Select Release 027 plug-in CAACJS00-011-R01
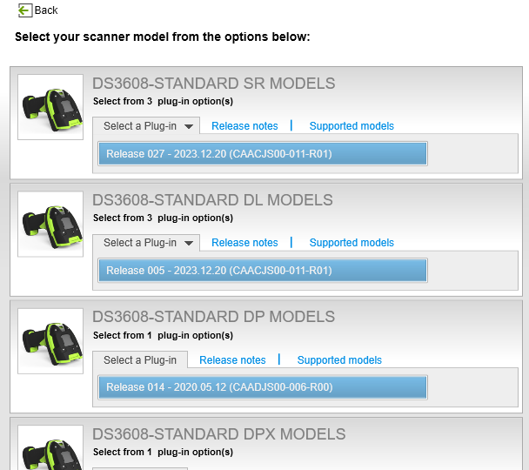Viewport: 529px width, 470px height. point(263,154)
